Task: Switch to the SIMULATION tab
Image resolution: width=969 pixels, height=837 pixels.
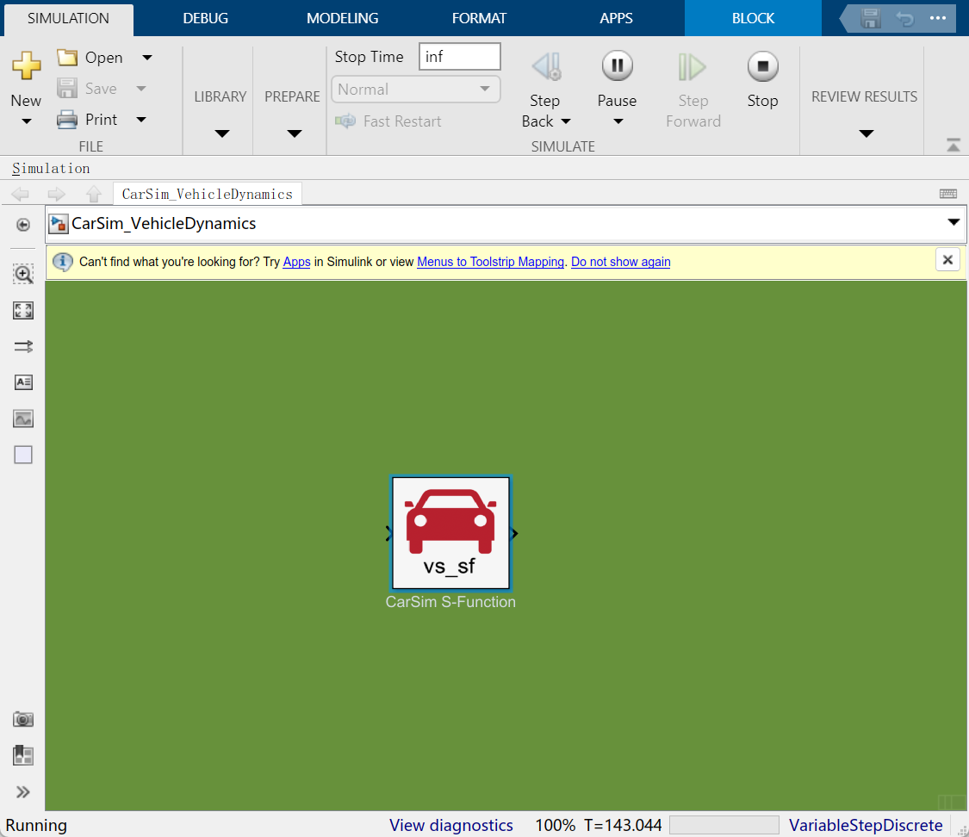Action: click(x=68, y=19)
